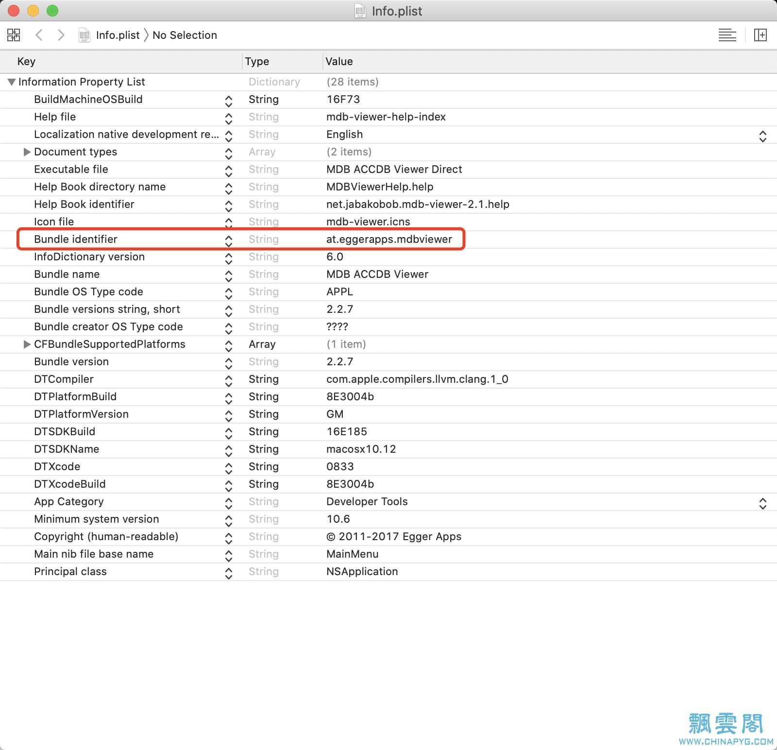Viewport: 777px width, 750px height.
Task: Select the DTXcodeBuild key
Action: (x=70, y=484)
